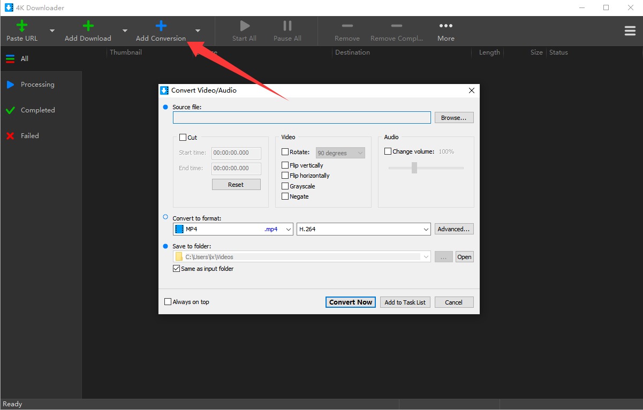Enable the Negate checkbox

pyautogui.click(x=285, y=196)
